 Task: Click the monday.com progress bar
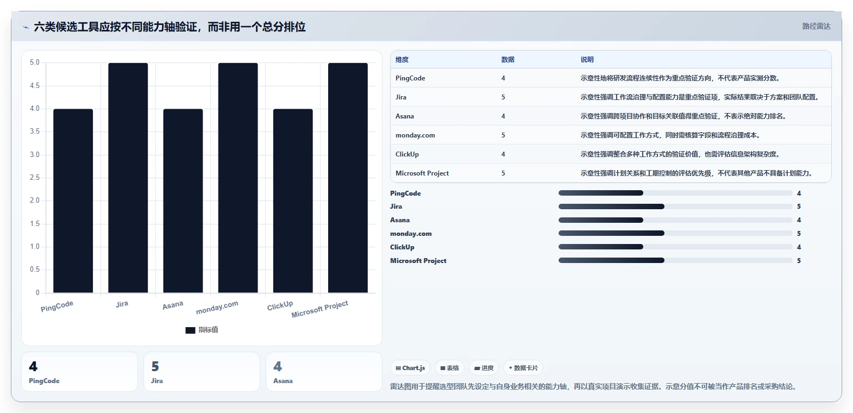675,233
